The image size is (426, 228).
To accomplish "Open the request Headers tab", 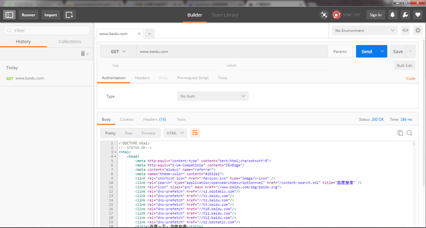I will pyautogui.click(x=142, y=78).
